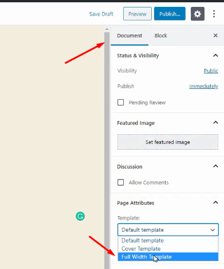Viewport: 224px width, 269px height.
Task: Collapse the Discussion panel chevron
Action: pyautogui.click(x=215, y=166)
